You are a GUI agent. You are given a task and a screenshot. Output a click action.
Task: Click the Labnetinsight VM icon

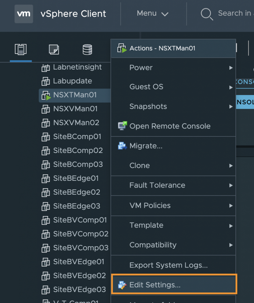[46, 68]
